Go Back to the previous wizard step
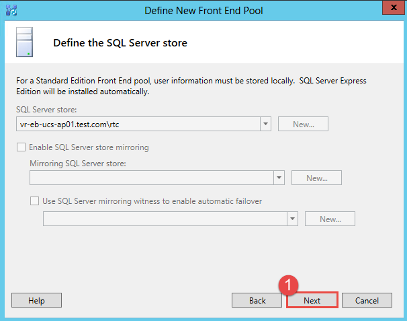 tap(257, 301)
